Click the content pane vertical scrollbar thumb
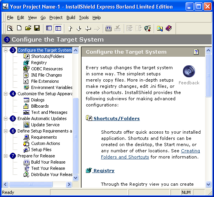Screen dimensions: 214x197 pos(209,75)
